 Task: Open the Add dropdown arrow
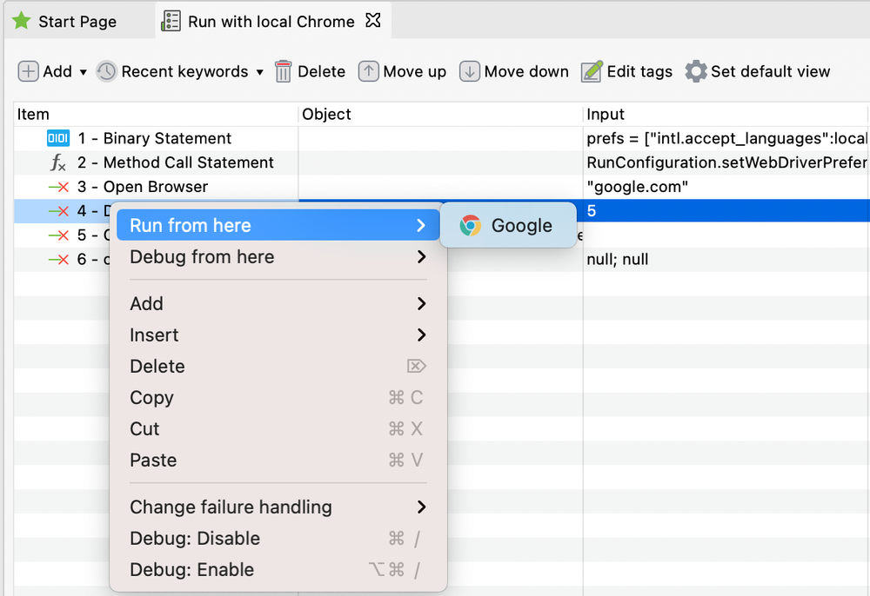[x=82, y=73]
